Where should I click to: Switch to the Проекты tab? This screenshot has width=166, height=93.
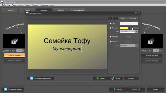coord(10,10)
